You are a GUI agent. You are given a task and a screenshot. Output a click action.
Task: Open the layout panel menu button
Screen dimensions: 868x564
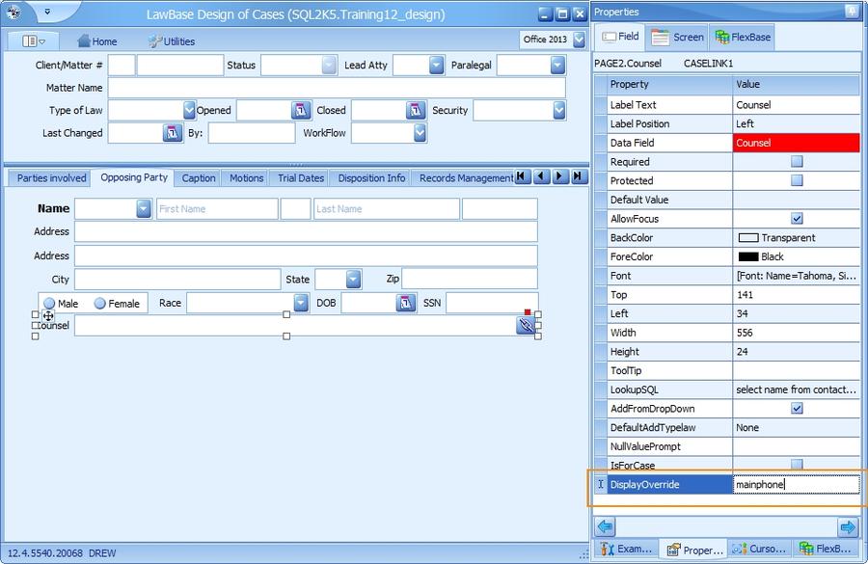click(33, 40)
